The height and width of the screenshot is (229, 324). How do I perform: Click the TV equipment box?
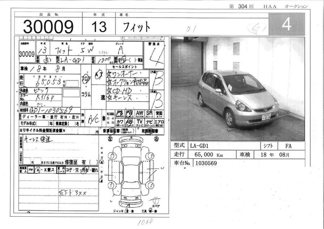click(140, 122)
